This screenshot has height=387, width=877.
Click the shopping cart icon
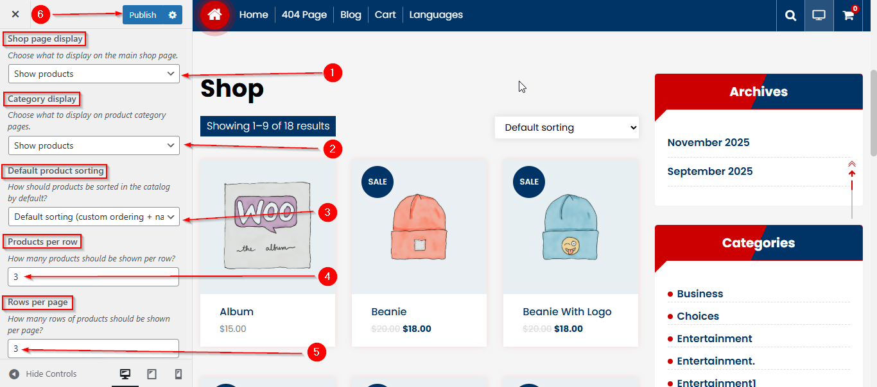click(848, 15)
